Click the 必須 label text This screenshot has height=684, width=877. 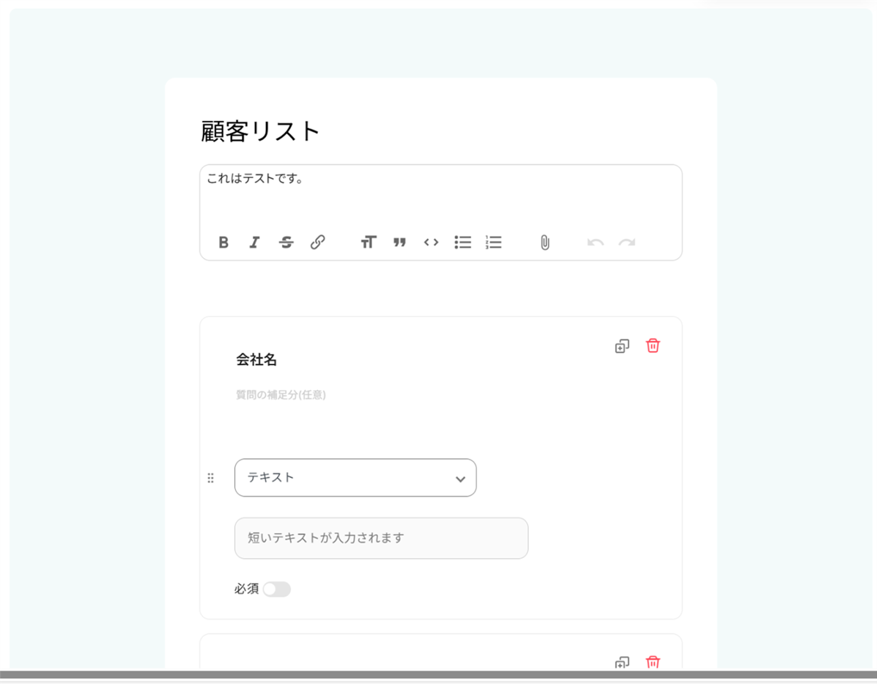pos(247,589)
